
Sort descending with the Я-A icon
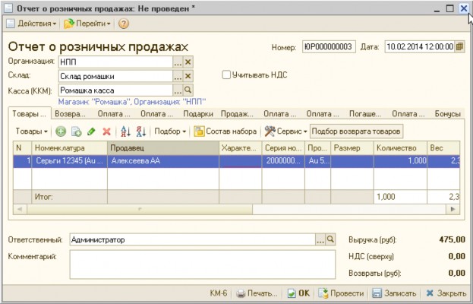pos(141,131)
